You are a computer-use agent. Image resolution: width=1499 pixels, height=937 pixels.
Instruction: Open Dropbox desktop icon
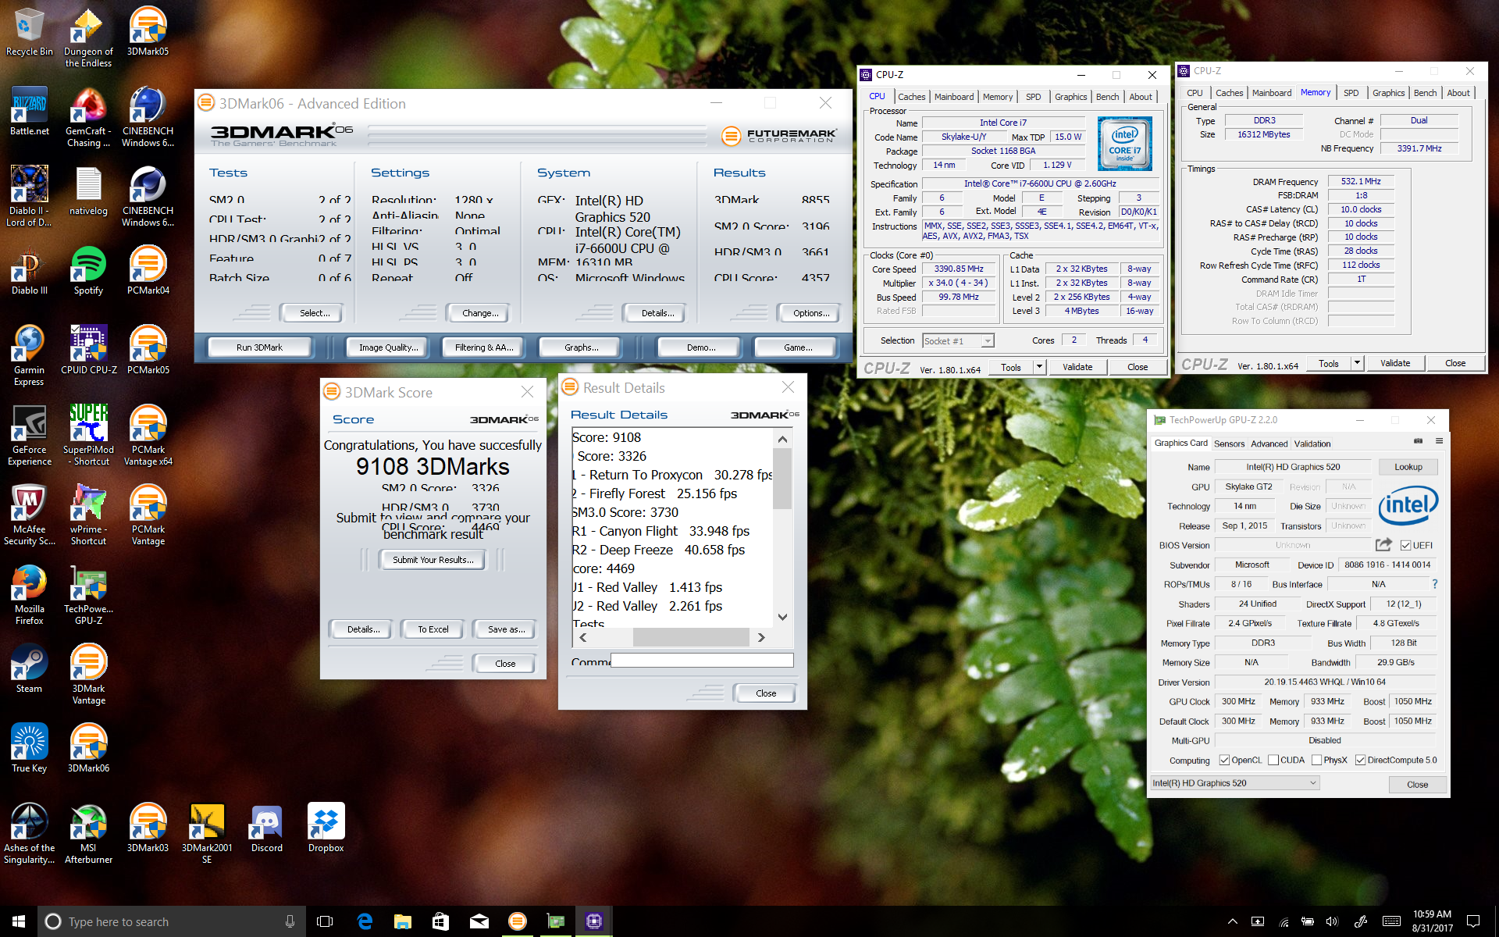click(326, 828)
